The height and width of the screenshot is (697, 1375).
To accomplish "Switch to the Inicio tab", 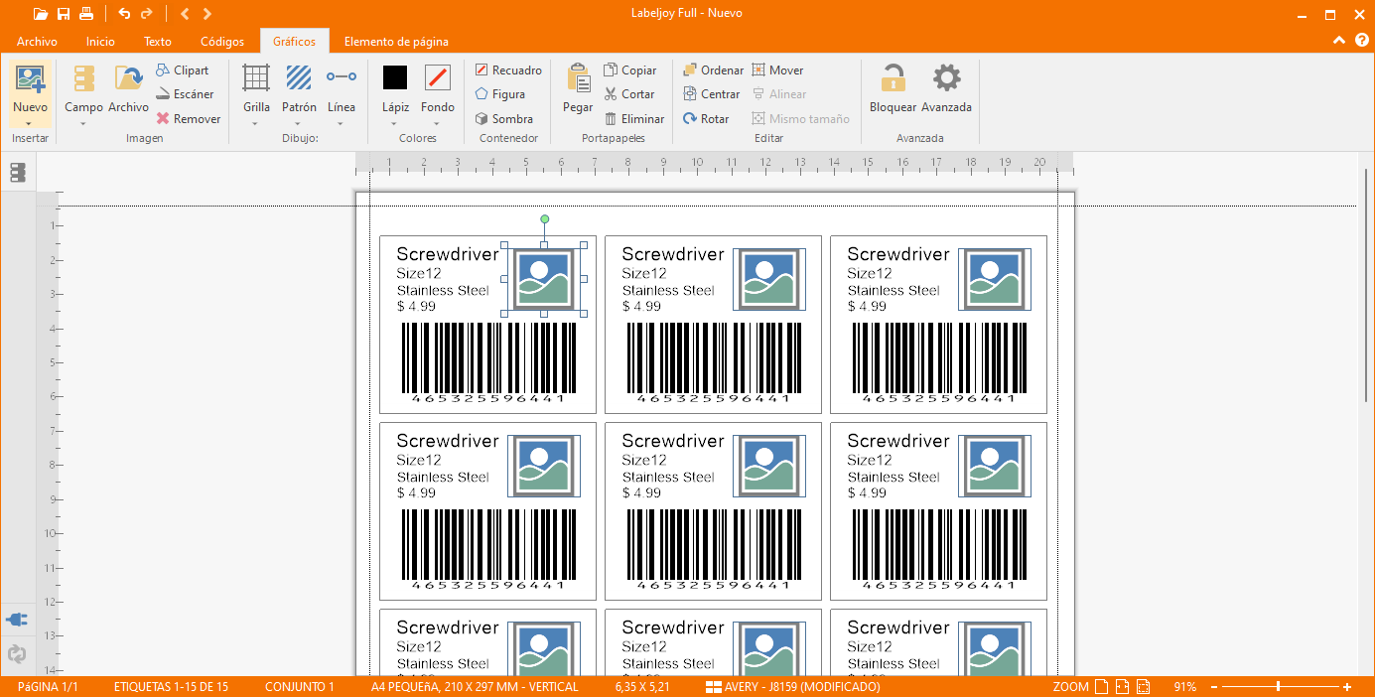I will point(100,42).
